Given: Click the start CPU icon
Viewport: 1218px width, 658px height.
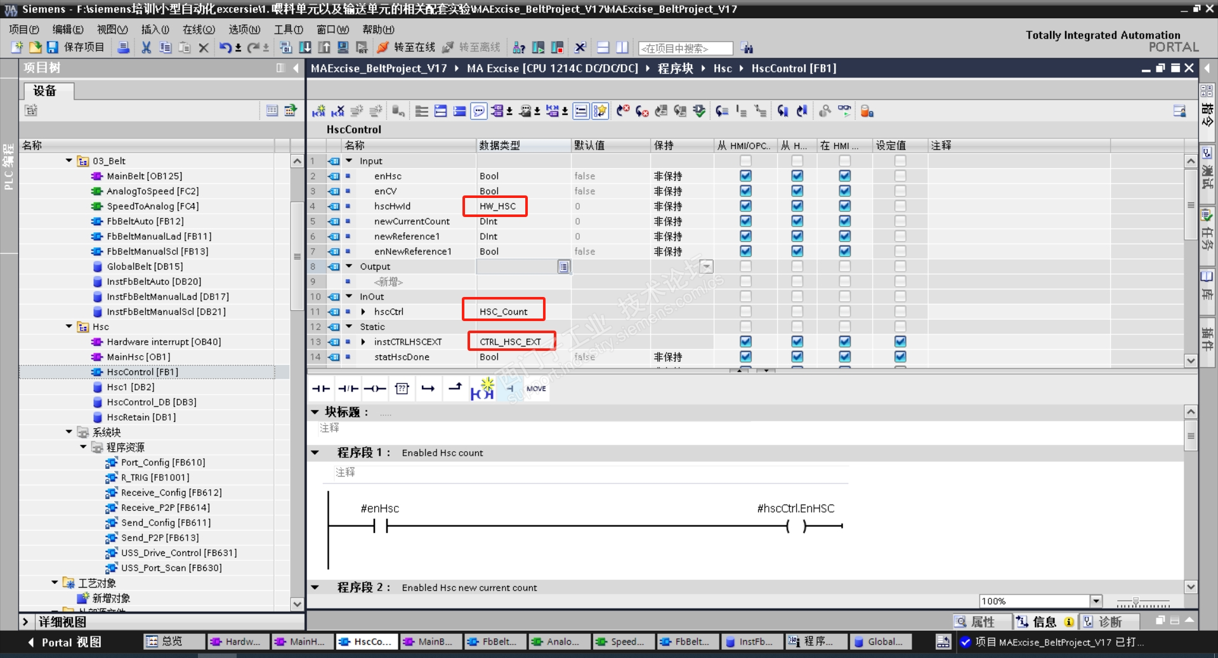Looking at the screenshot, I should [x=539, y=48].
